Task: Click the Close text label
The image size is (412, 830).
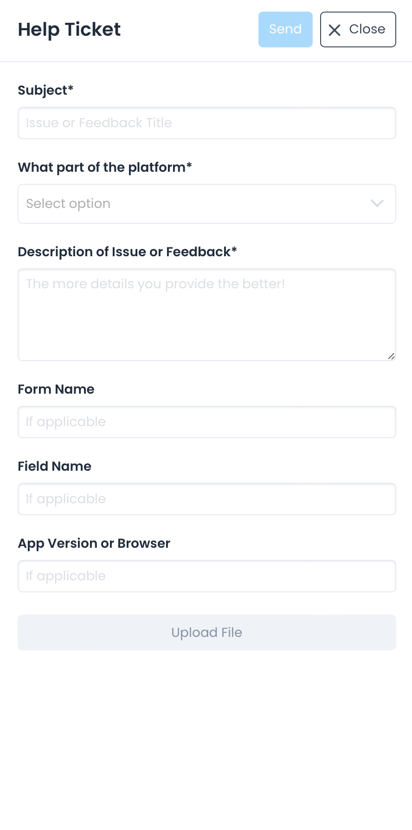Action: [x=367, y=29]
